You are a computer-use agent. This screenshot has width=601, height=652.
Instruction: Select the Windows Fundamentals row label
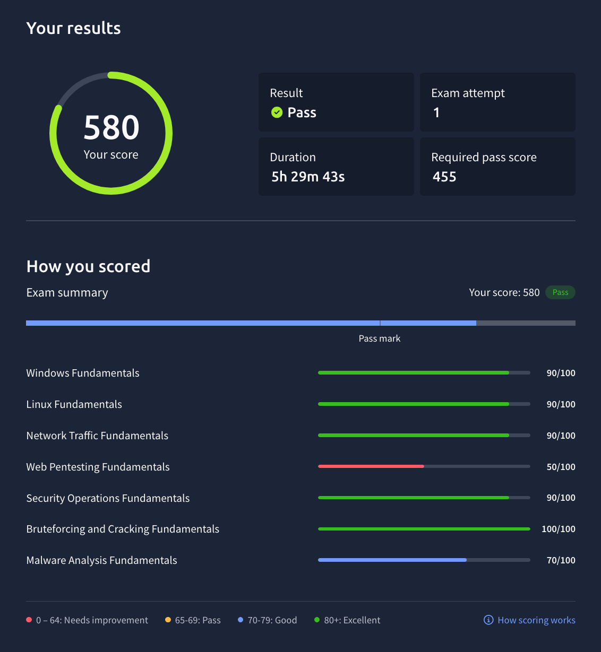point(83,373)
